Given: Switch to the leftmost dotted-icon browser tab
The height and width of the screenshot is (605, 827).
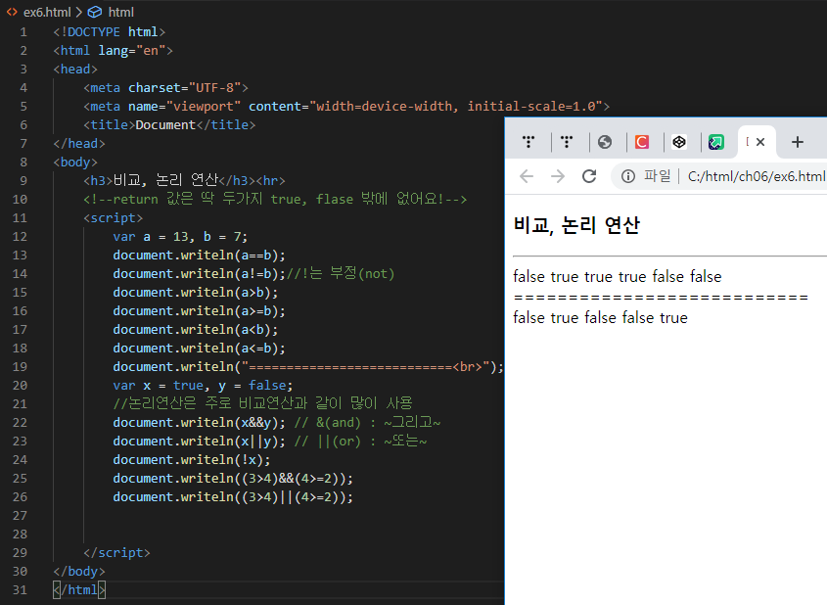Looking at the screenshot, I should (528, 142).
